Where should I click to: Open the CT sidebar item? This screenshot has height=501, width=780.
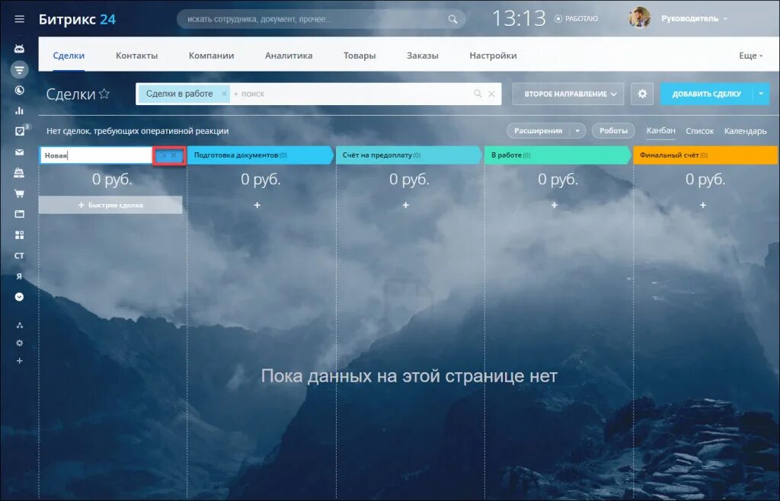[19, 256]
